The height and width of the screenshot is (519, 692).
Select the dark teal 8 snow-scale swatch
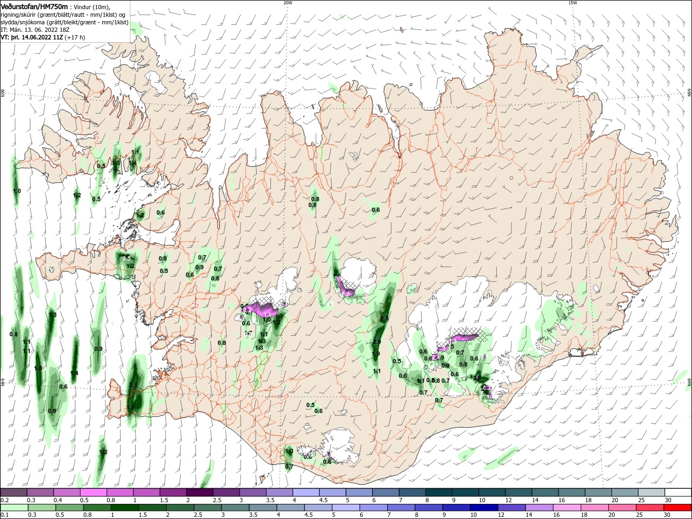(438, 493)
